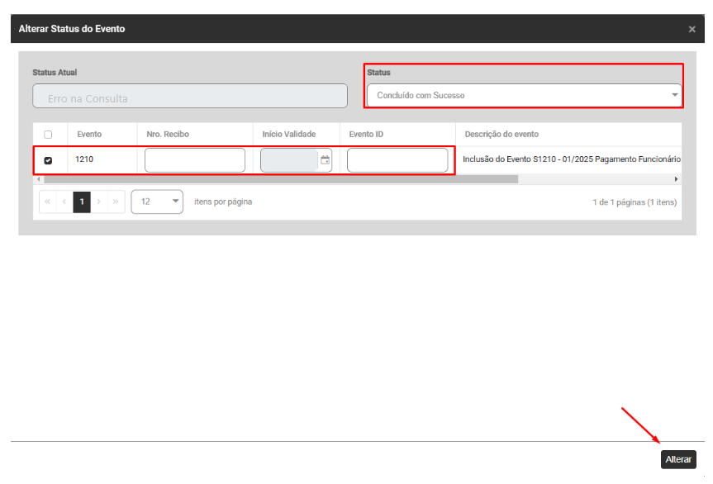
Task: Open the calendar picker for Início Validade
Action: click(325, 160)
